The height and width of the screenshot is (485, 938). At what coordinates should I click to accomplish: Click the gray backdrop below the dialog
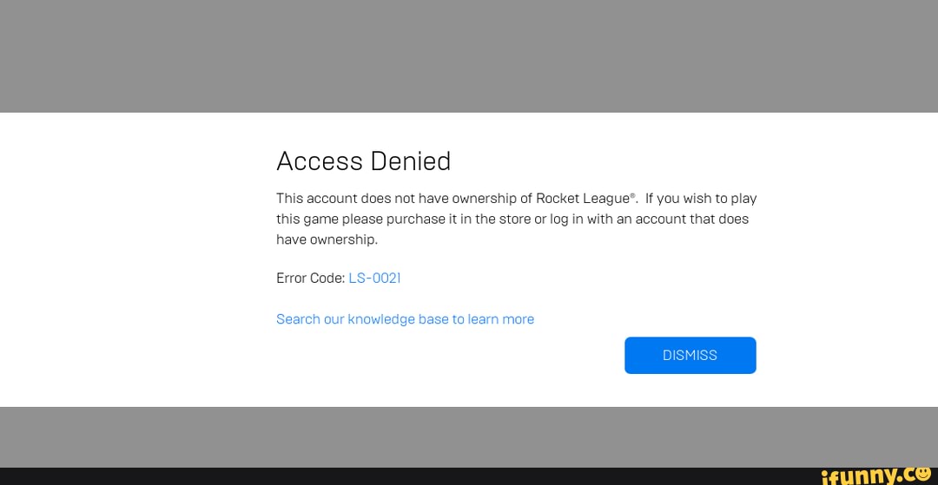pyautogui.click(x=469, y=436)
